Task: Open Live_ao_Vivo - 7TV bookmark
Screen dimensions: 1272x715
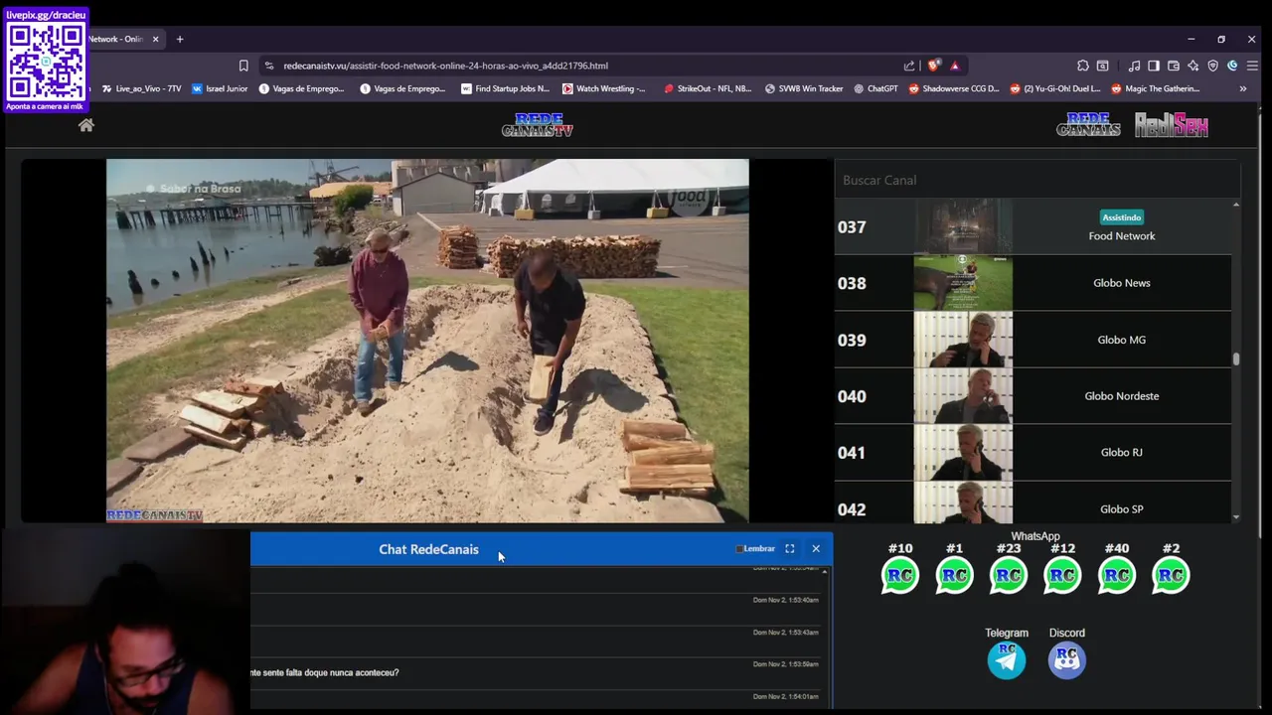Action: 141,88
